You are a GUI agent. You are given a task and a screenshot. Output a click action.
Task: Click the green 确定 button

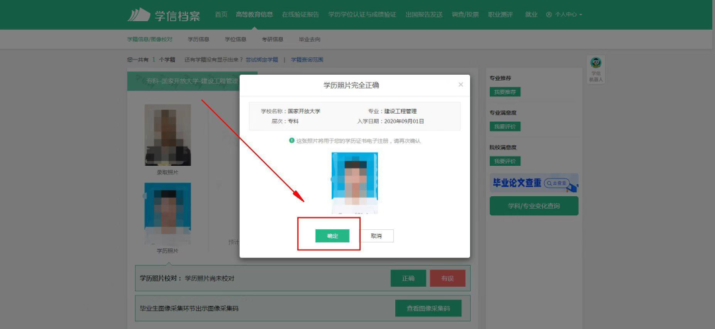pos(332,236)
